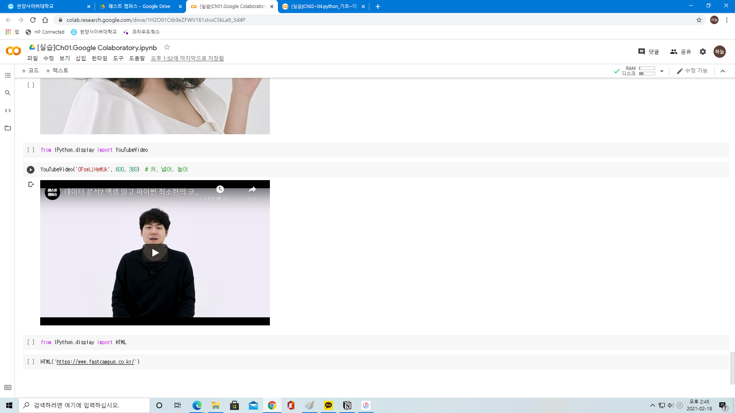Open the Windows Start menu
This screenshot has width=735, height=413.
pyautogui.click(x=9, y=406)
